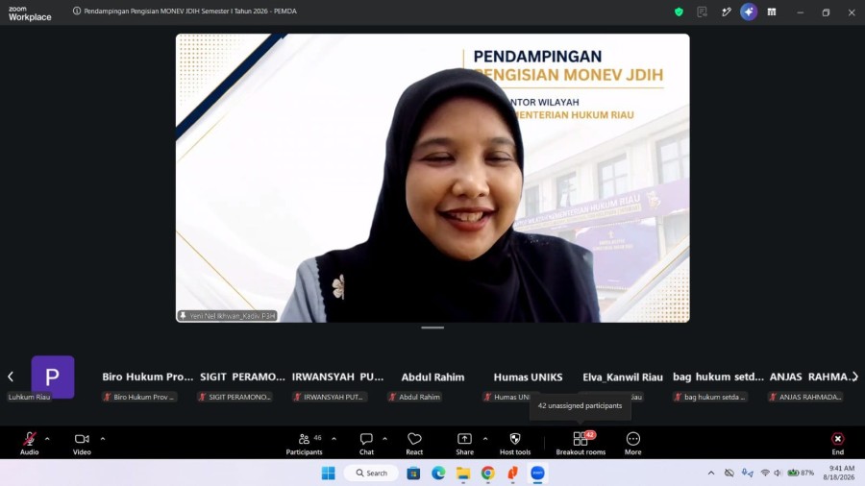The width and height of the screenshot is (865, 486).
Task: End the meeting
Action: (837, 443)
